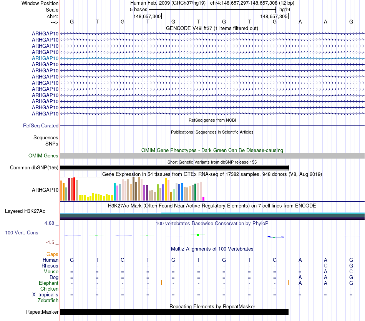Click the gray OMIM Genes track bar
365x321 pixels.
pos(212,156)
